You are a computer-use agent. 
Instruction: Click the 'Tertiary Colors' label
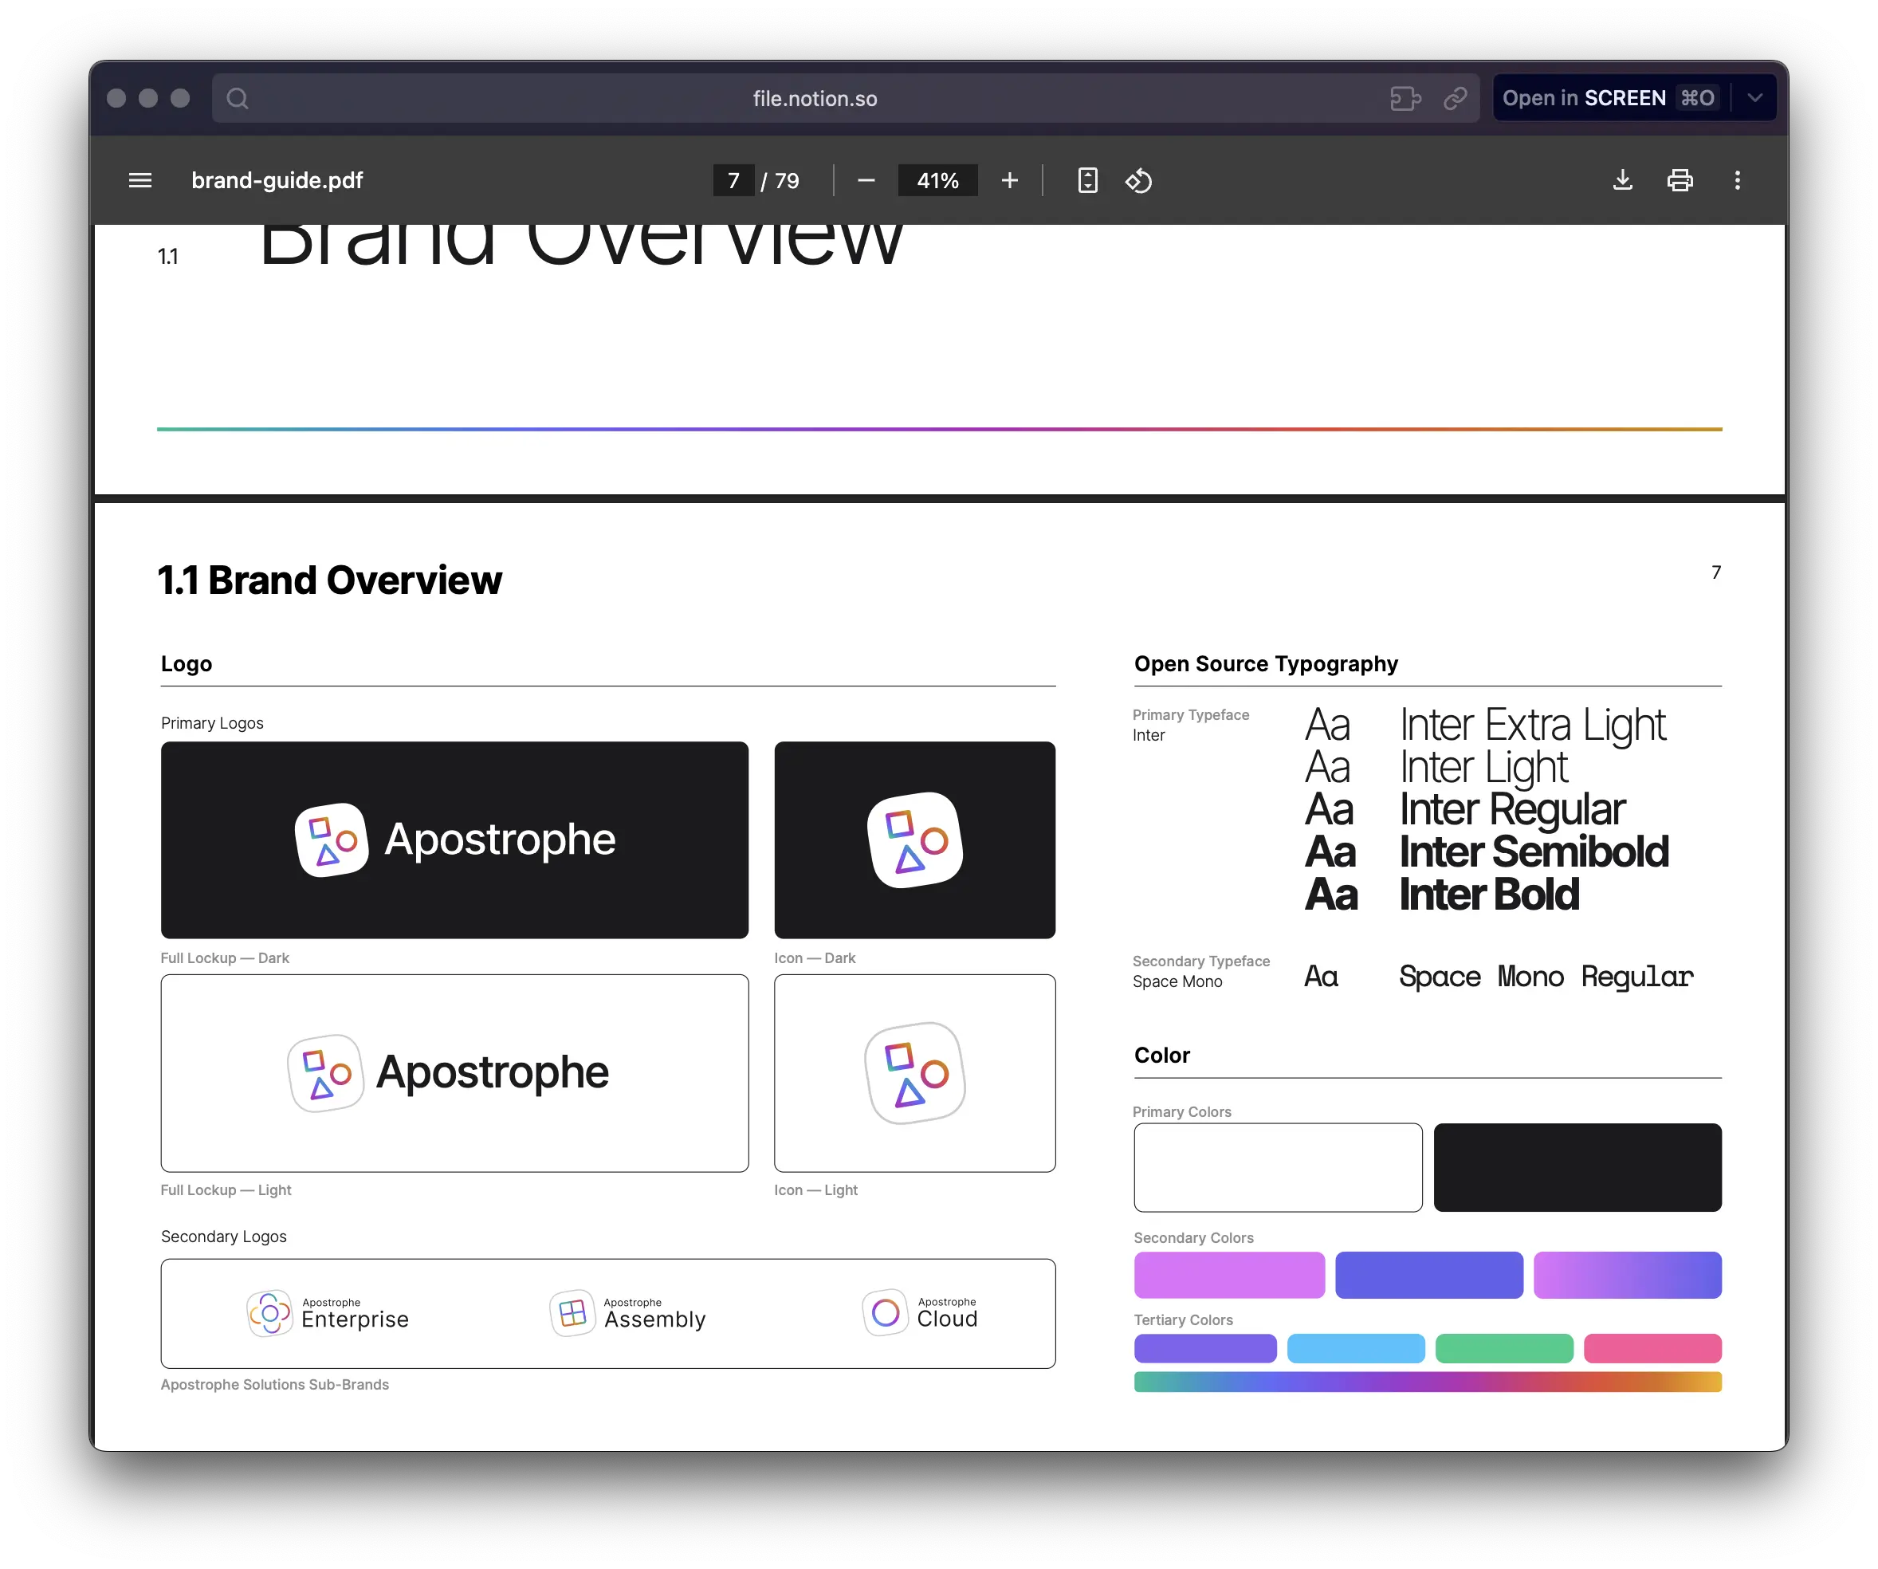click(1183, 1320)
